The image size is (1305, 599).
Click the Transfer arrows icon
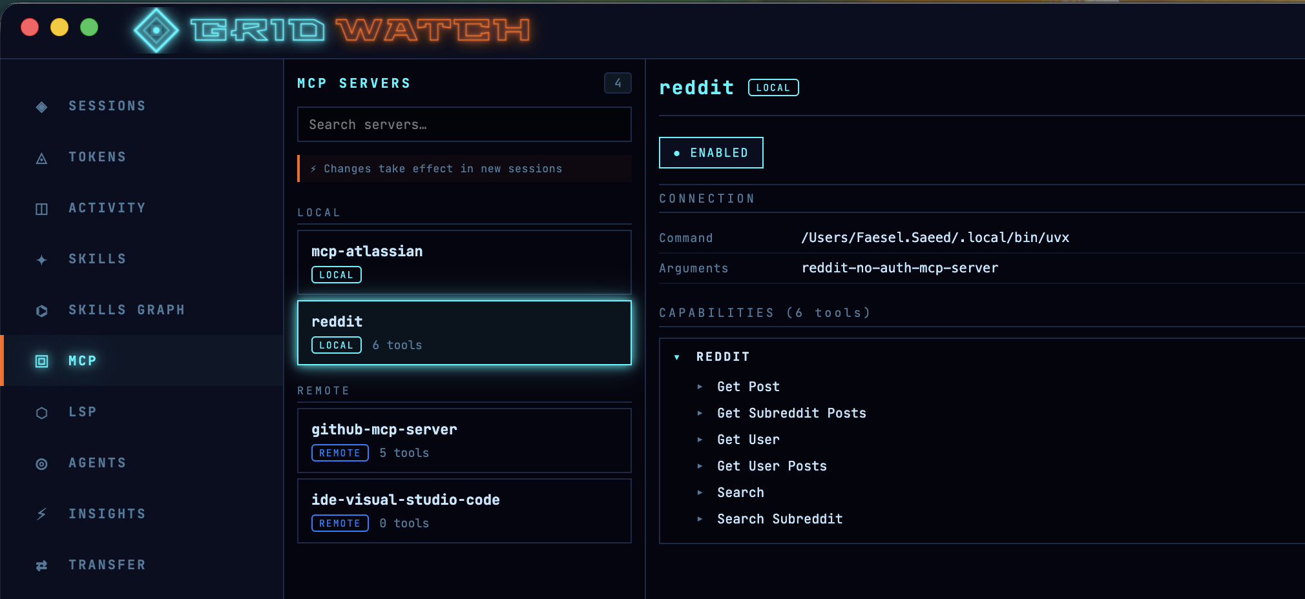[x=41, y=565]
